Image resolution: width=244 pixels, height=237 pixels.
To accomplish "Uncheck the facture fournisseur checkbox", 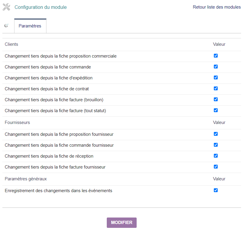I will (216, 166).
